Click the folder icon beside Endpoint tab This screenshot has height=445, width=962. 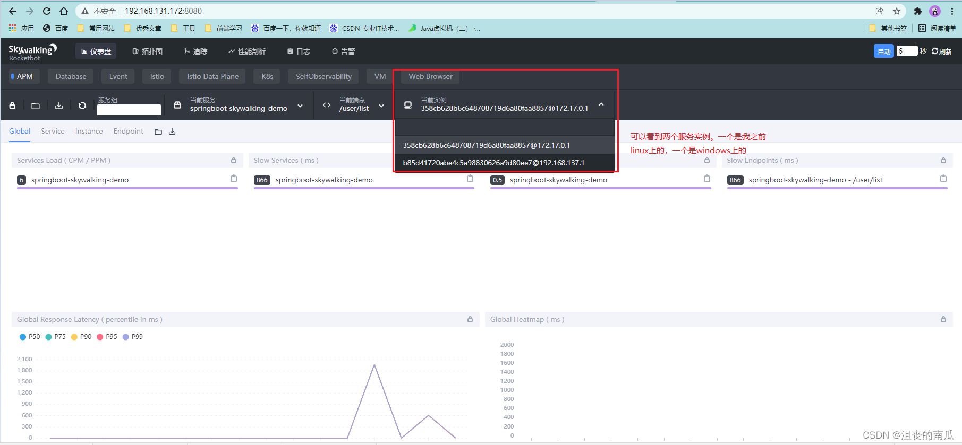point(158,132)
